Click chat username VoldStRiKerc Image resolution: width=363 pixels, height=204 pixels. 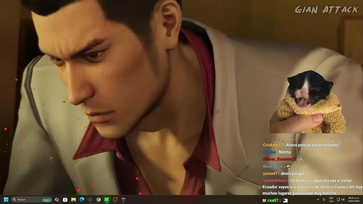point(275,180)
